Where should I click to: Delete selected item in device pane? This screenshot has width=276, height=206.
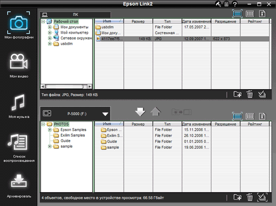(x=250, y=197)
